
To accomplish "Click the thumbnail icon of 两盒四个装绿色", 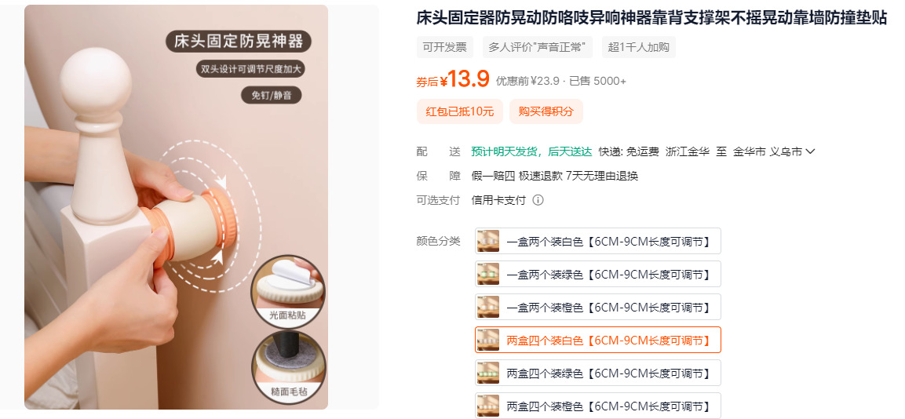I will 487,373.
